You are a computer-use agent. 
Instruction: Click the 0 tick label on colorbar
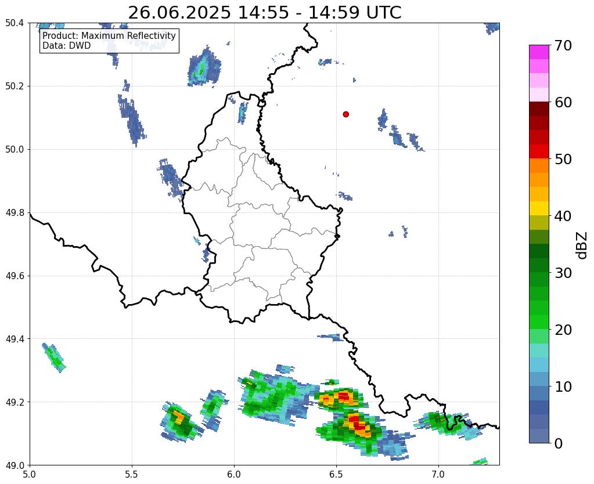(x=559, y=443)
